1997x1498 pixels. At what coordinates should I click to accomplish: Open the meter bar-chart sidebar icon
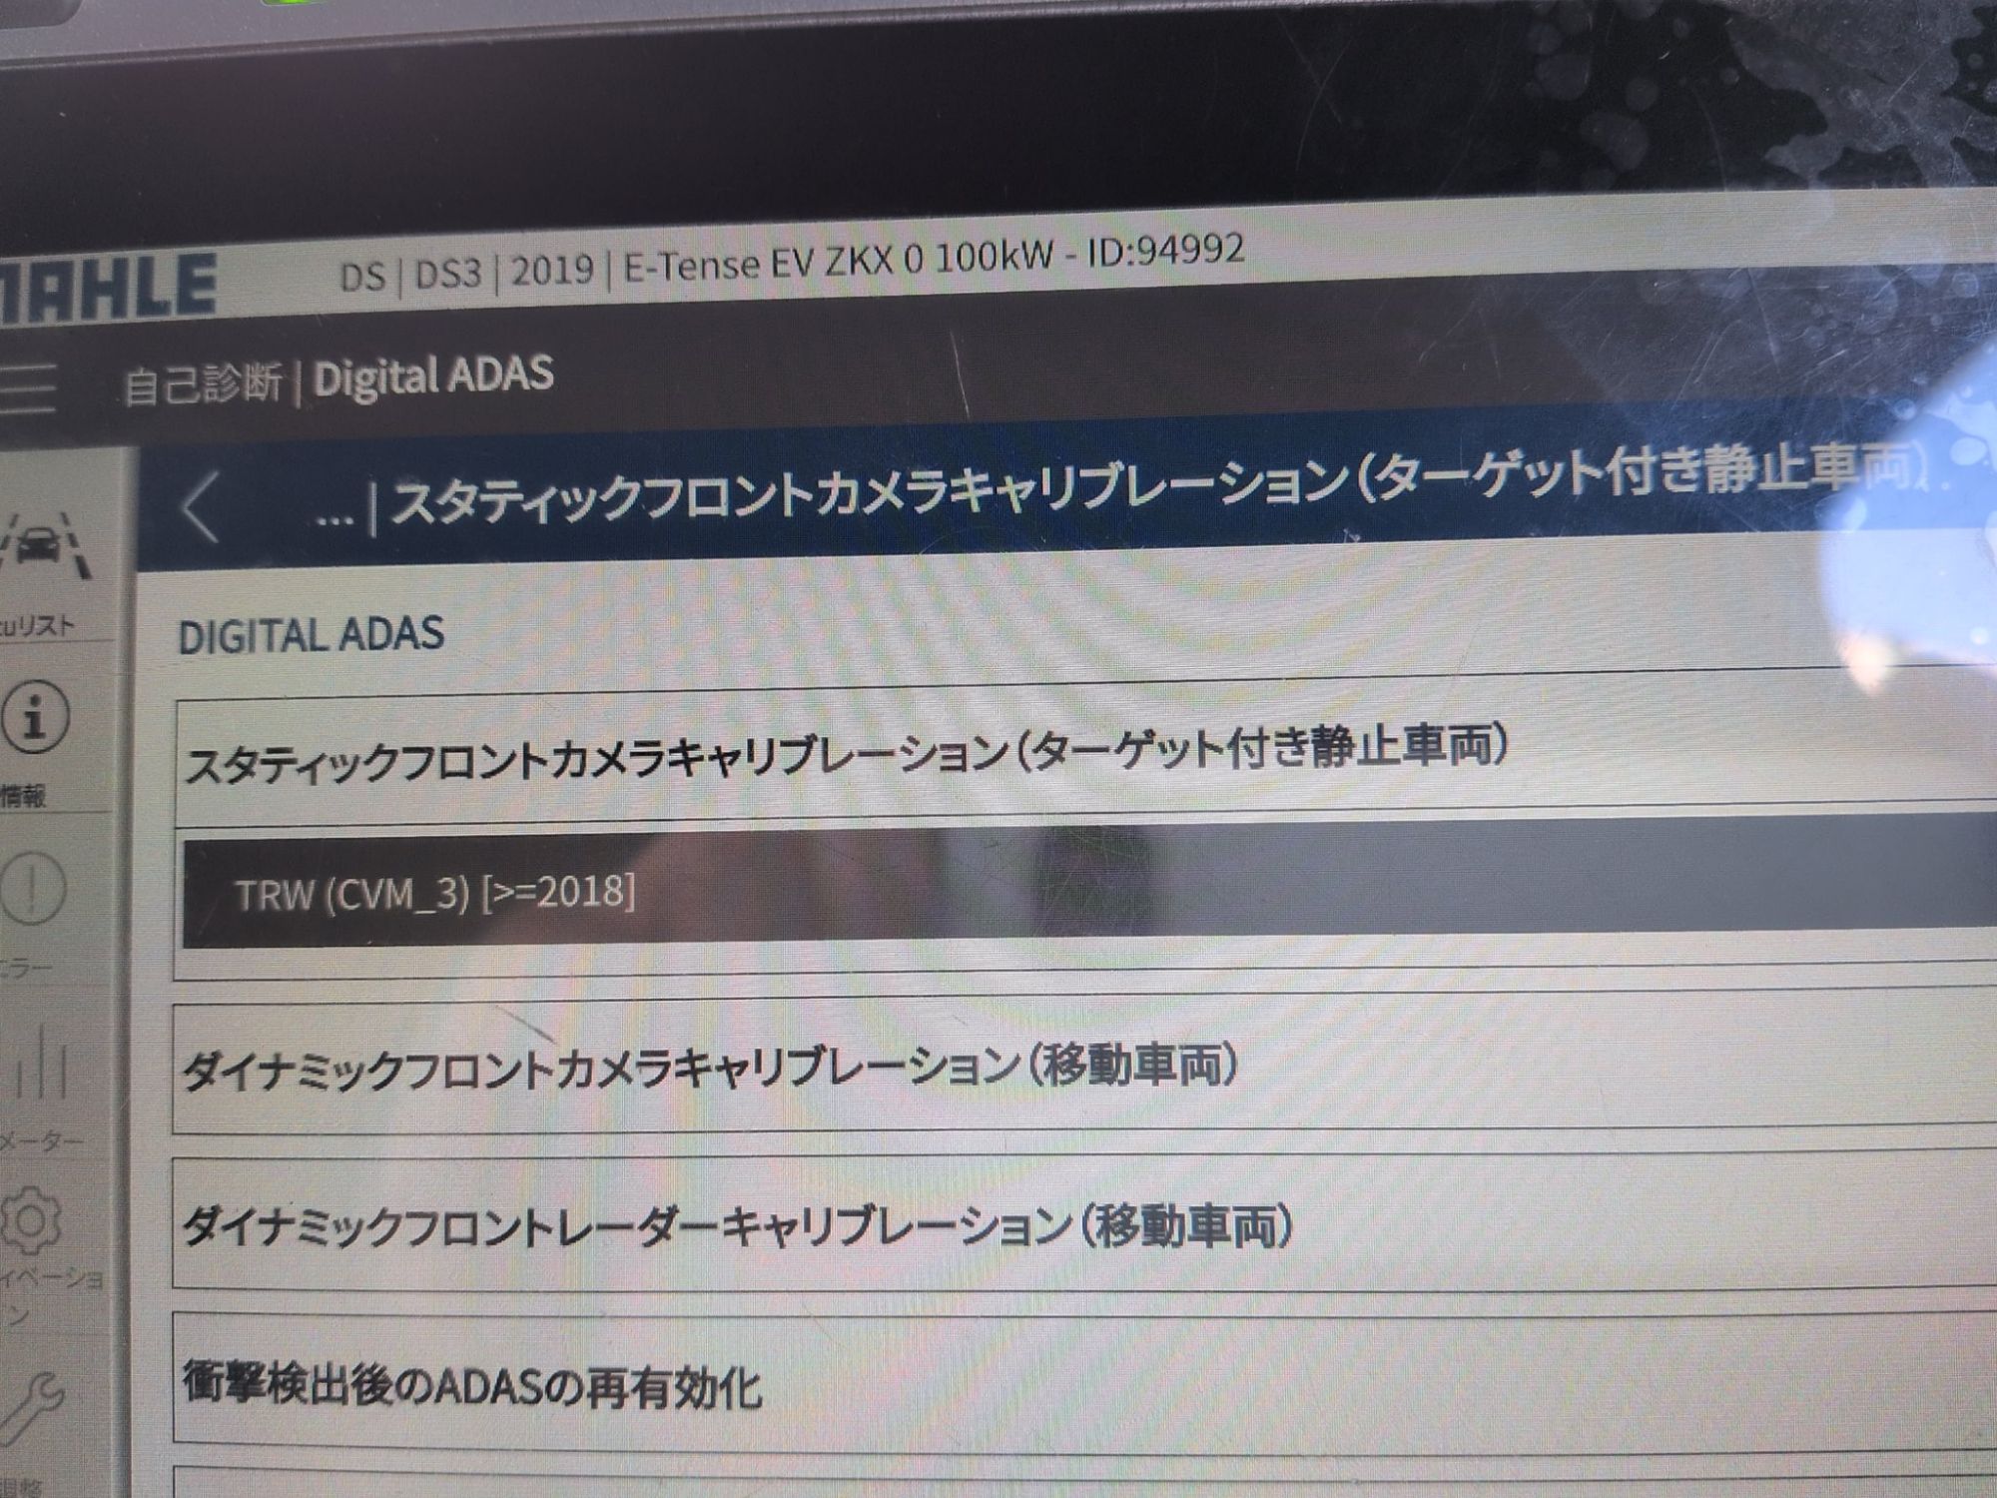[40, 1062]
